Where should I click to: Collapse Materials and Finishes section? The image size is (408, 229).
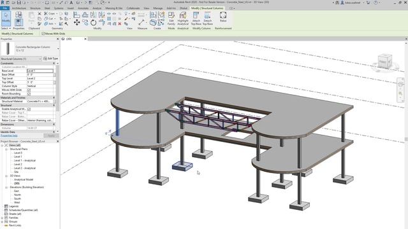pyautogui.click(x=54, y=97)
